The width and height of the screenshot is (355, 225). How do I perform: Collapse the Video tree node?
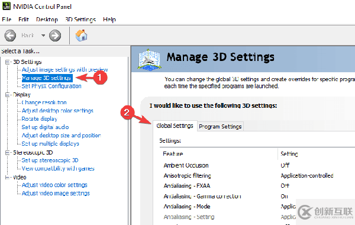[8, 177]
